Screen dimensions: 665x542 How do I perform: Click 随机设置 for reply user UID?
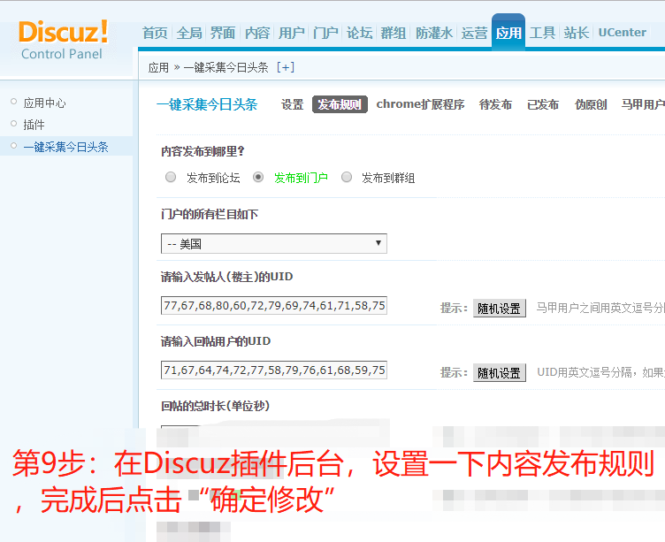[500, 373]
